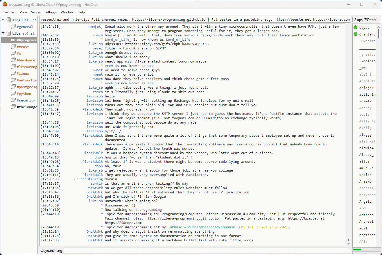The image size is (382, 255).
Task: Click the channel icon next to #python
Action: tap(13, 94)
